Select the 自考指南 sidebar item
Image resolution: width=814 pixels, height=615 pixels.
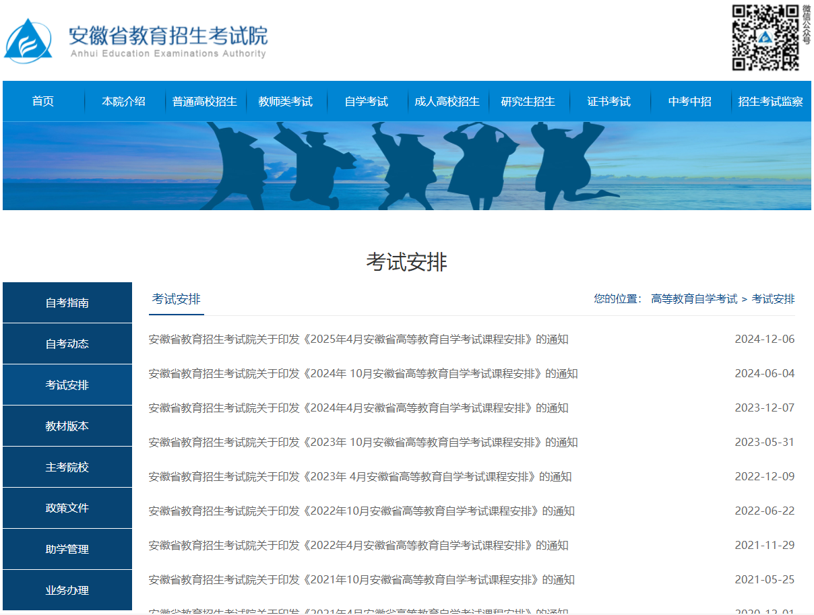click(67, 302)
